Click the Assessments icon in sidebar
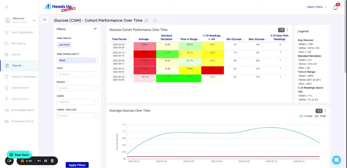Image resolution: width=347 pixels, height=168 pixels. coord(7,88)
